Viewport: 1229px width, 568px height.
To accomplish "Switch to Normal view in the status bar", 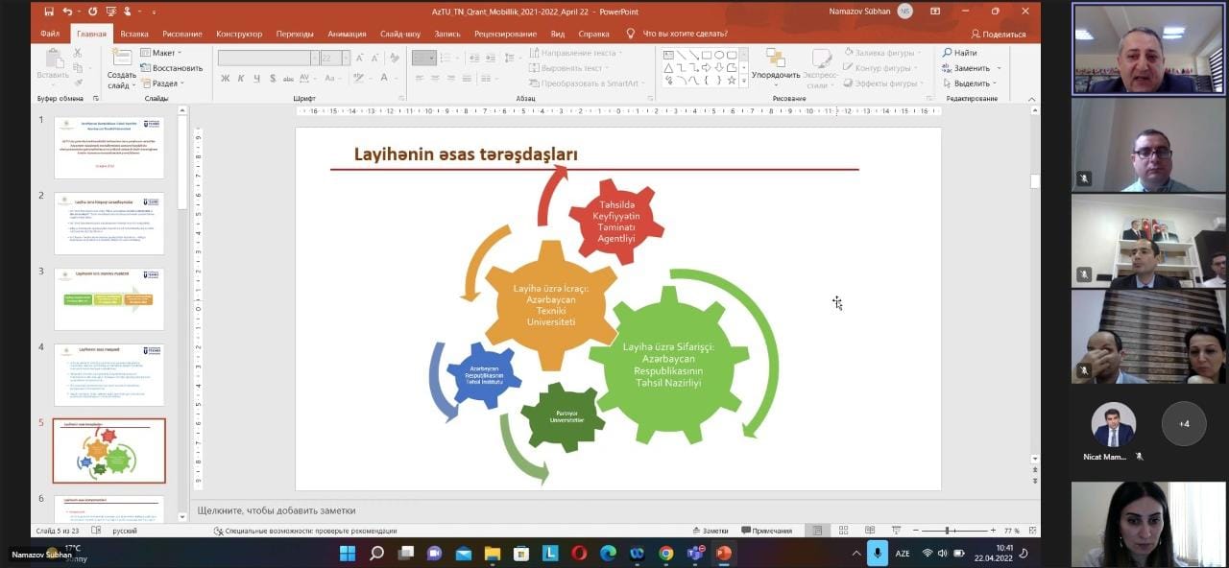I will tap(817, 531).
